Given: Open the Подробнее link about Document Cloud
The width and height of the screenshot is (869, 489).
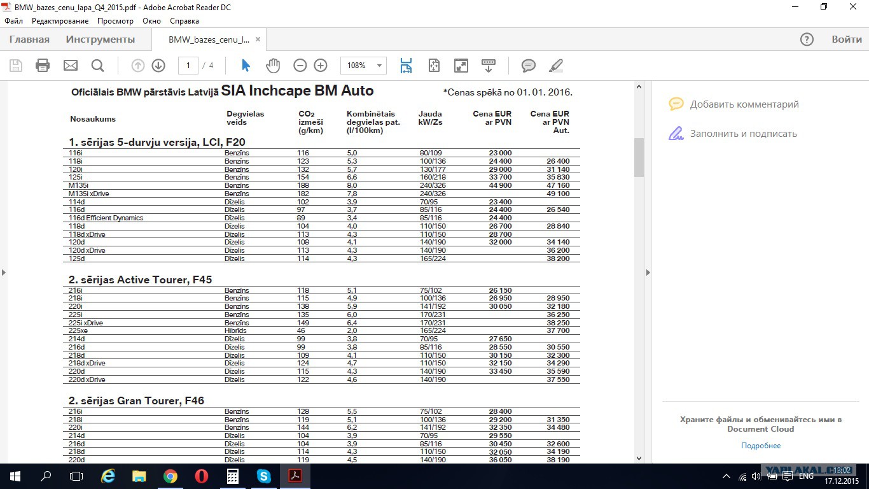Looking at the screenshot, I should click(761, 446).
